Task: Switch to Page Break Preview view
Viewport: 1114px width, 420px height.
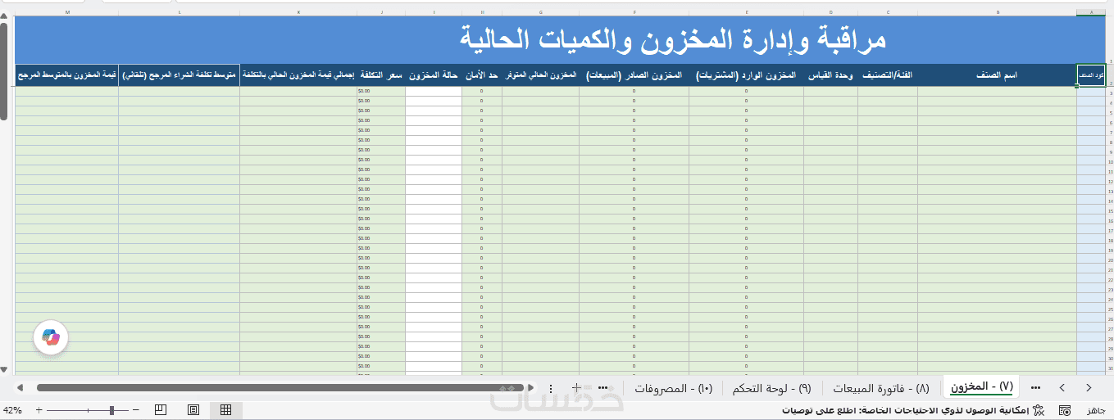Action: click(161, 409)
